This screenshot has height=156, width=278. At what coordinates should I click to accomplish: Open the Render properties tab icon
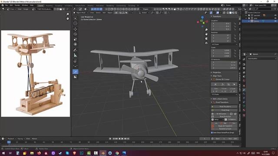[244, 65]
